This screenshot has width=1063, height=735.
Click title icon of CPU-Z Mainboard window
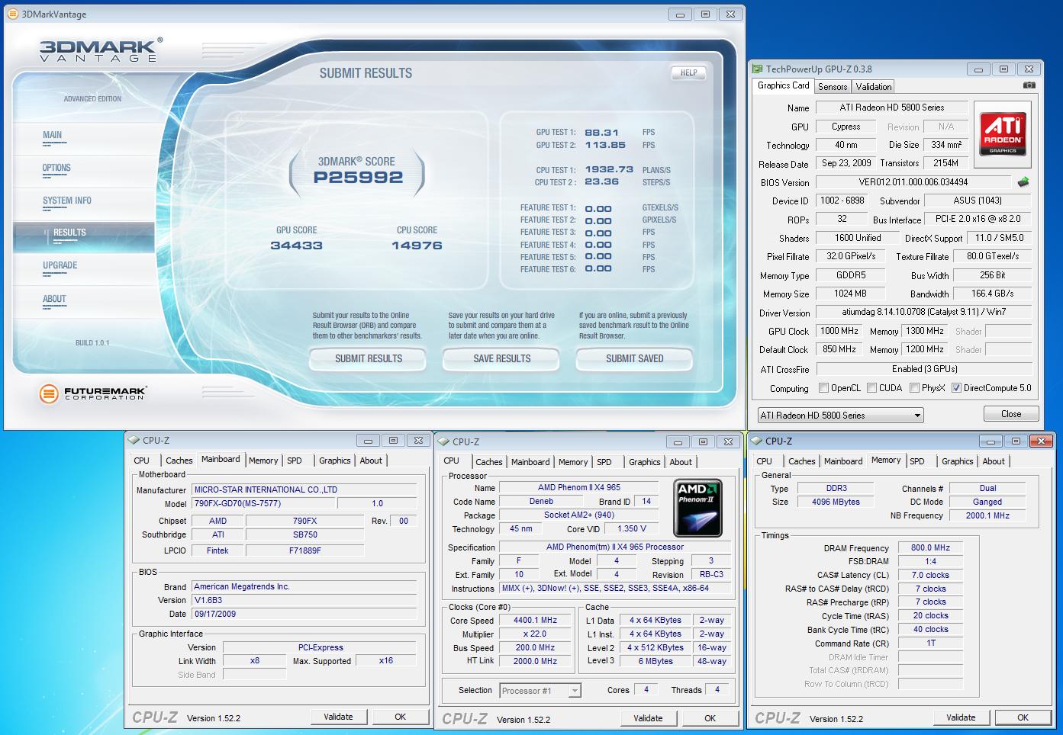(134, 440)
